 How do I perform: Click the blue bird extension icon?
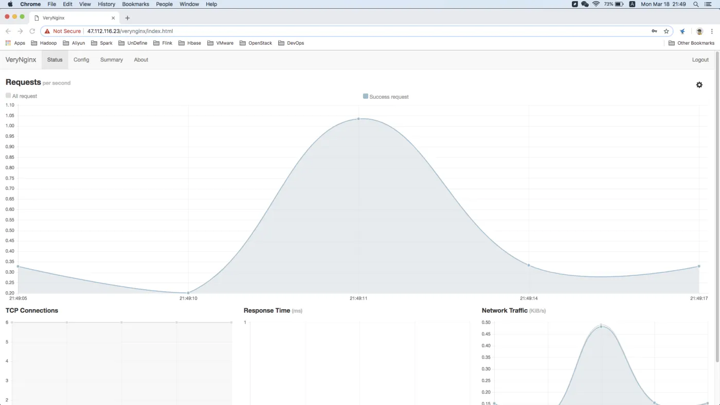(x=682, y=31)
